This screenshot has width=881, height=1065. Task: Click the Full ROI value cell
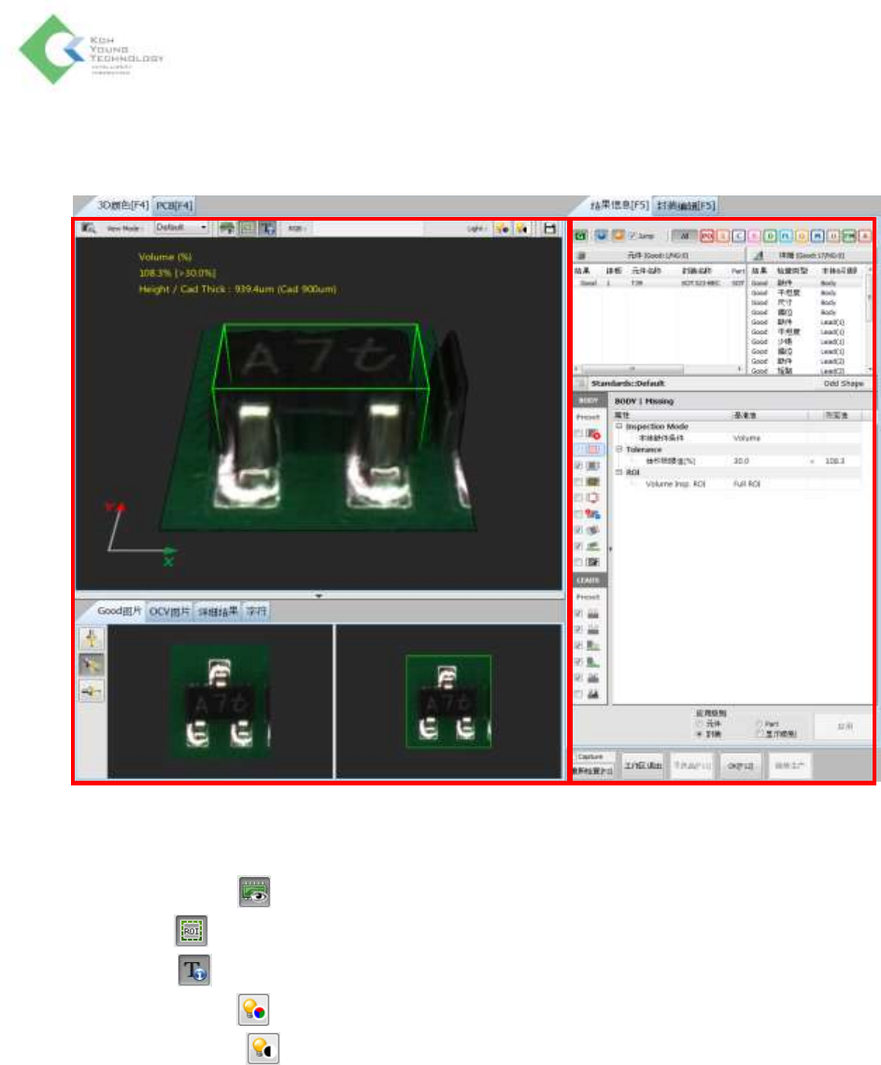[x=769, y=484]
